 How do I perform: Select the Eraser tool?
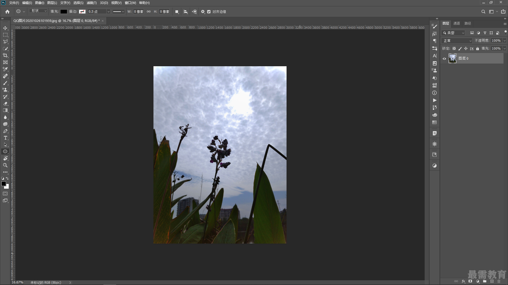pyautogui.click(x=5, y=103)
